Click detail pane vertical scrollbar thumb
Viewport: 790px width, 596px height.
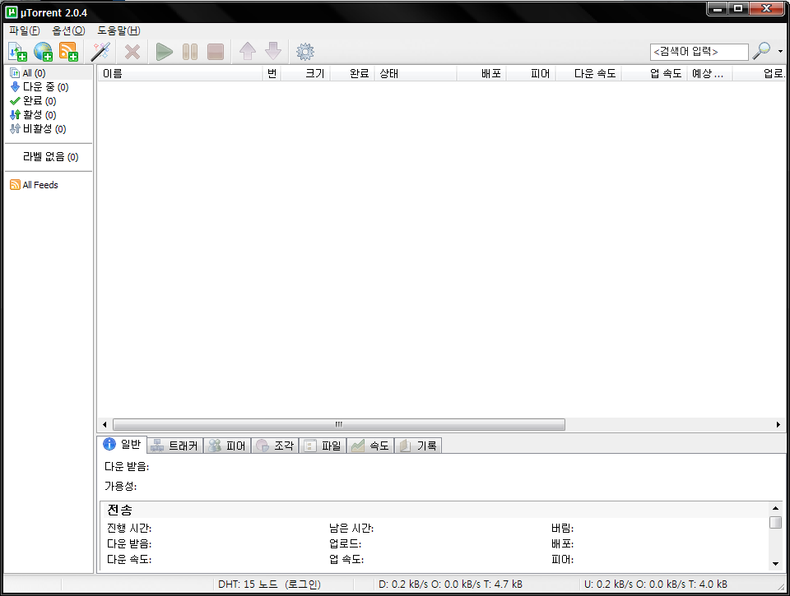tap(775, 523)
